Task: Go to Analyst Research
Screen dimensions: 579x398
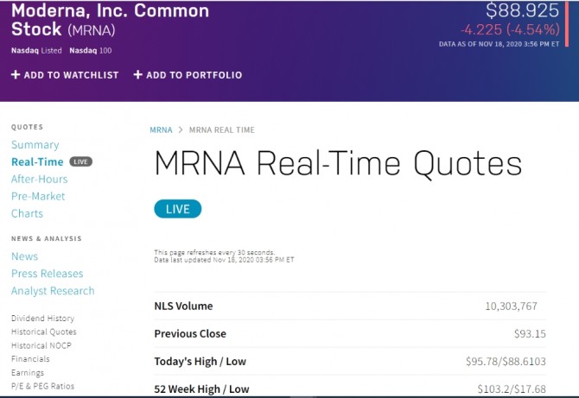Action: click(53, 291)
